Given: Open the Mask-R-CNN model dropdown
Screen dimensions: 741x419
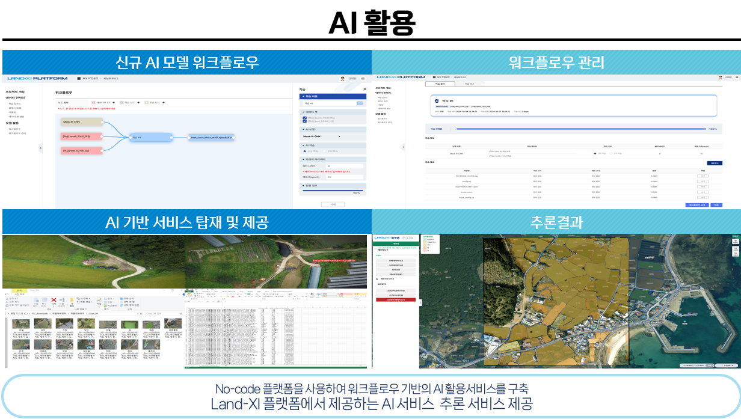Looking at the screenshot, I should coord(339,136).
